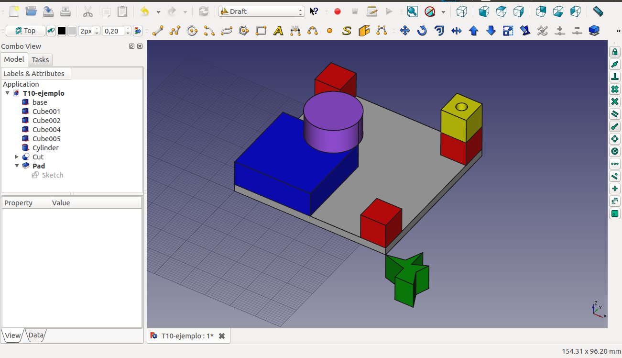Viewport: 622px width, 358px height.
Task: Start macro recording with red button
Action: pyautogui.click(x=338, y=11)
